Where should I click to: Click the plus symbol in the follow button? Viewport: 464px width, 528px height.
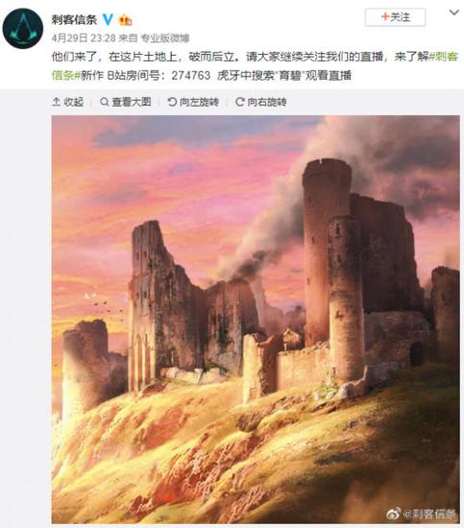385,16
